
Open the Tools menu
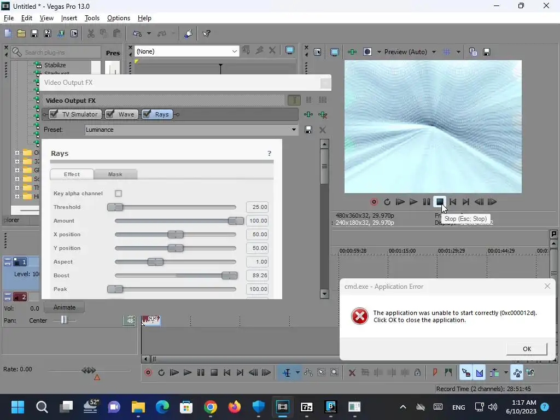click(92, 18)
